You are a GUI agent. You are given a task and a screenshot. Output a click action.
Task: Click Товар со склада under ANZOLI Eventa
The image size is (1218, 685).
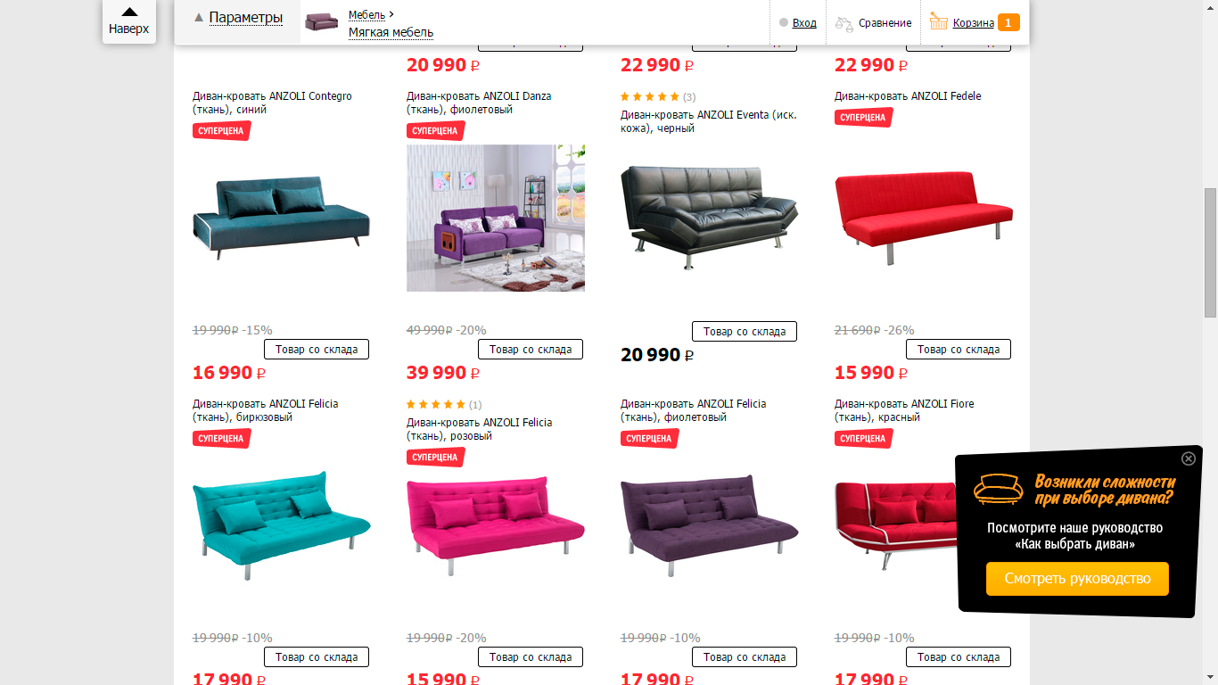click(745, 331)
